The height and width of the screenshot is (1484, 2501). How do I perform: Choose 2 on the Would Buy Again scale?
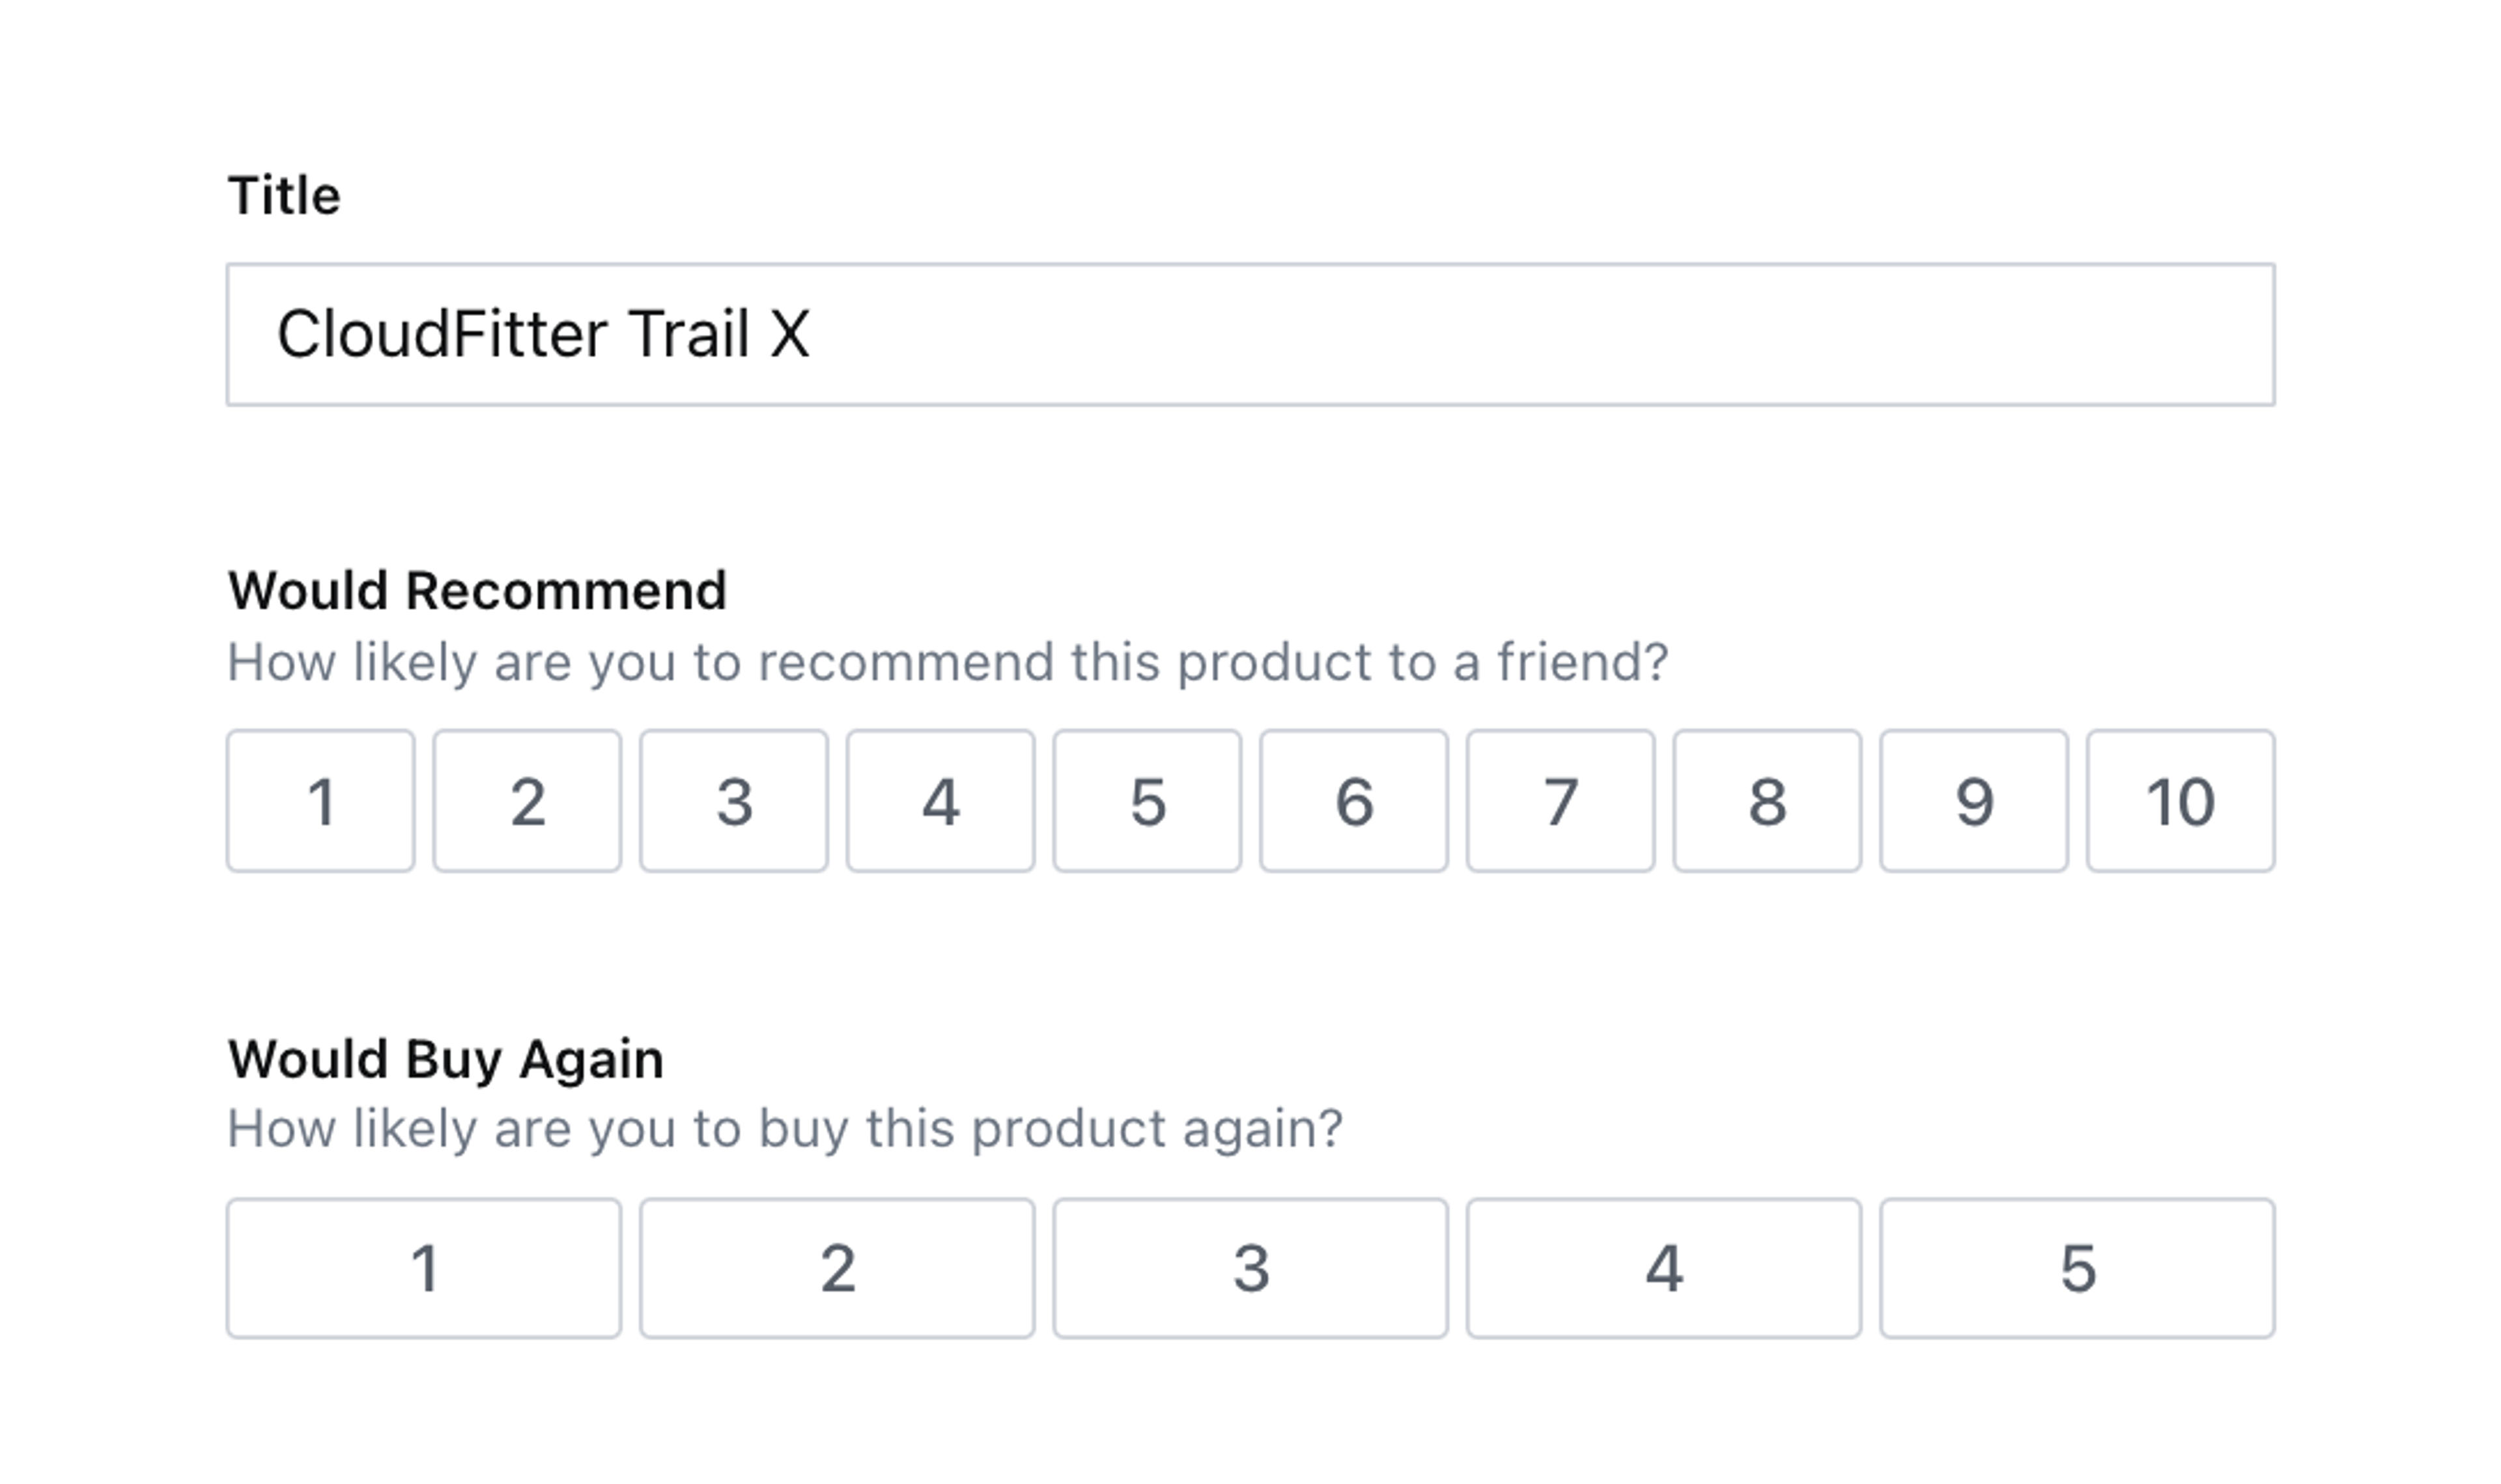tap(837, 1268)
